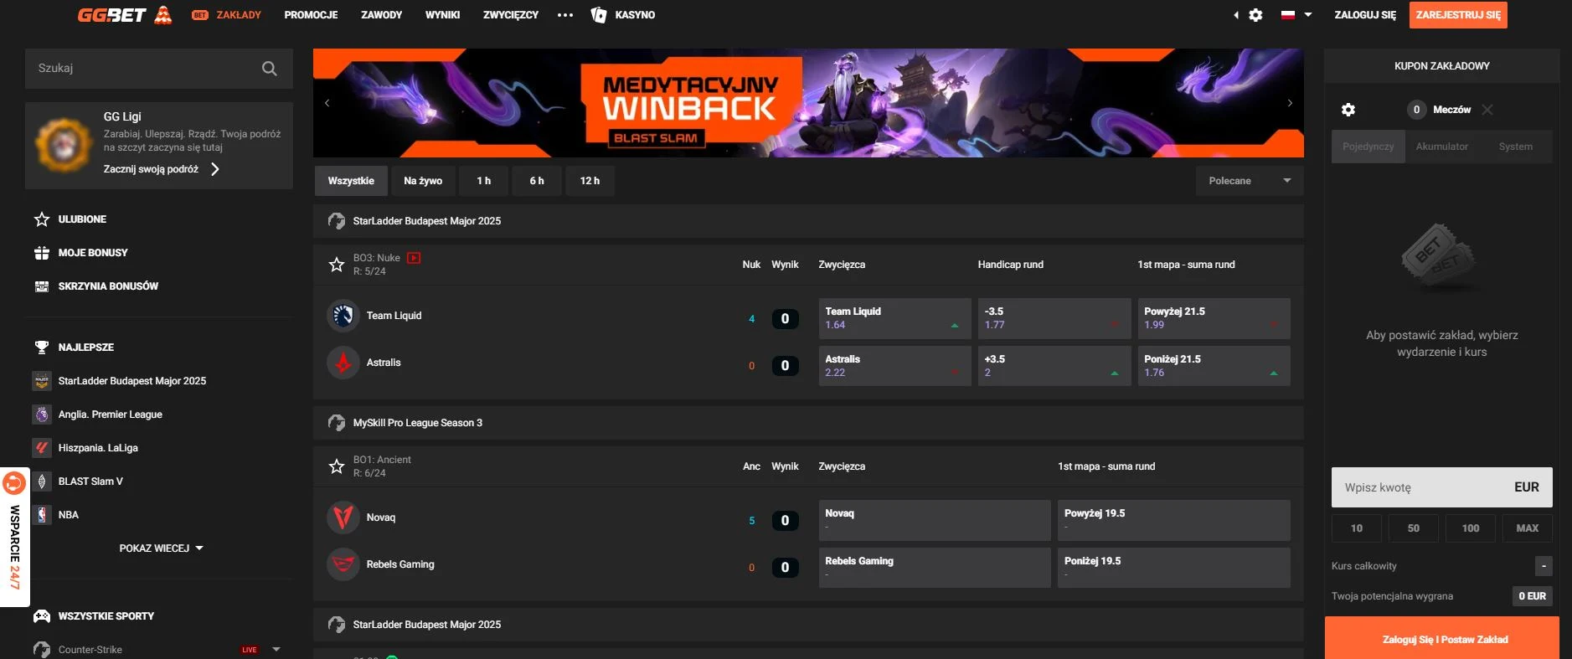Click the Najlepsze trophy icon
This screenshot has height=659, width=1572.
coord(42,348)
